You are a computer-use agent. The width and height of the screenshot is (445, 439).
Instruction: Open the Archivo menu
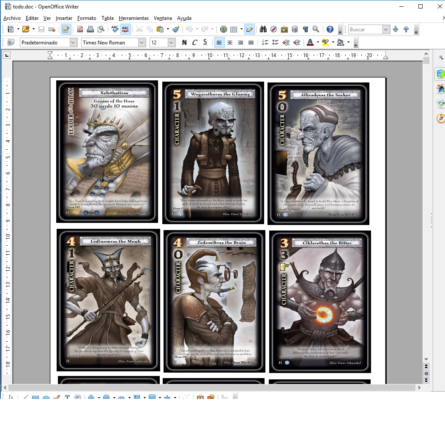pos(12,18)
